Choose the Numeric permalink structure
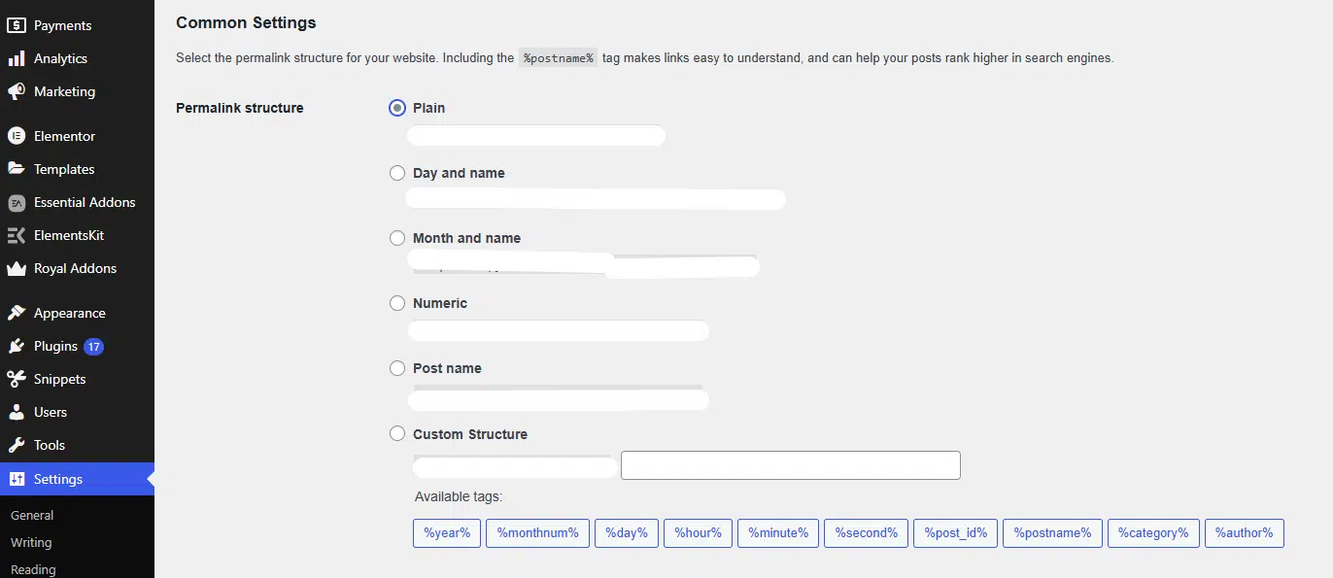This screenshot has height=578, width=1333. tap(397, 302)
